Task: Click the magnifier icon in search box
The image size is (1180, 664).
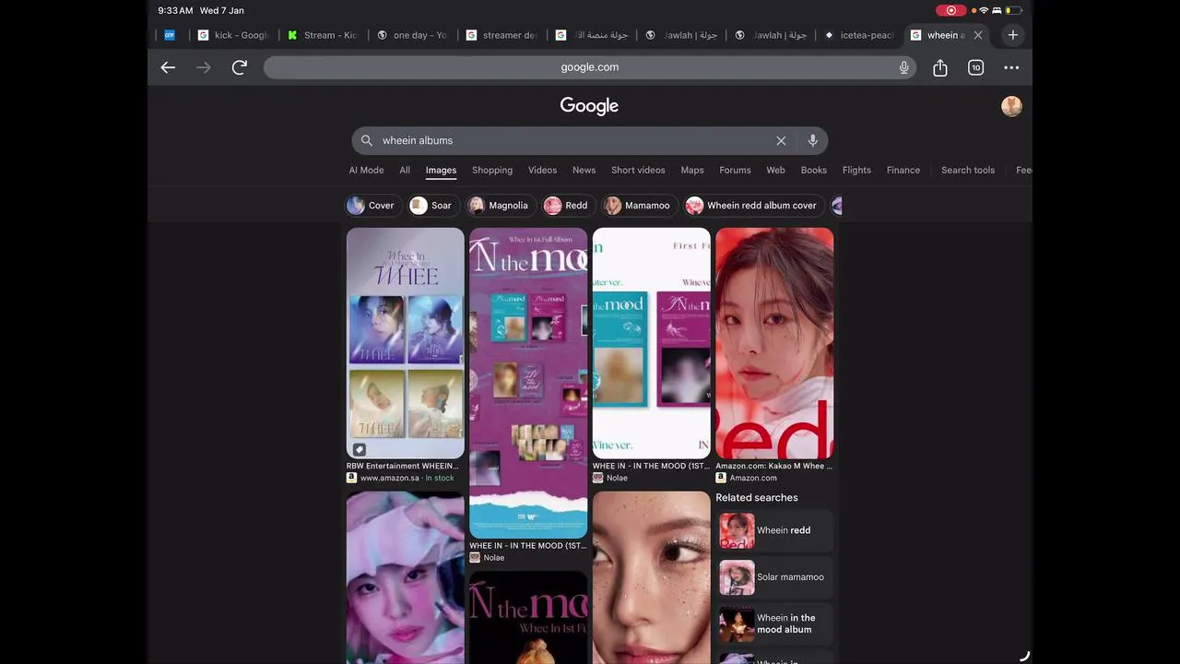Action: click(x=367, y=140)
